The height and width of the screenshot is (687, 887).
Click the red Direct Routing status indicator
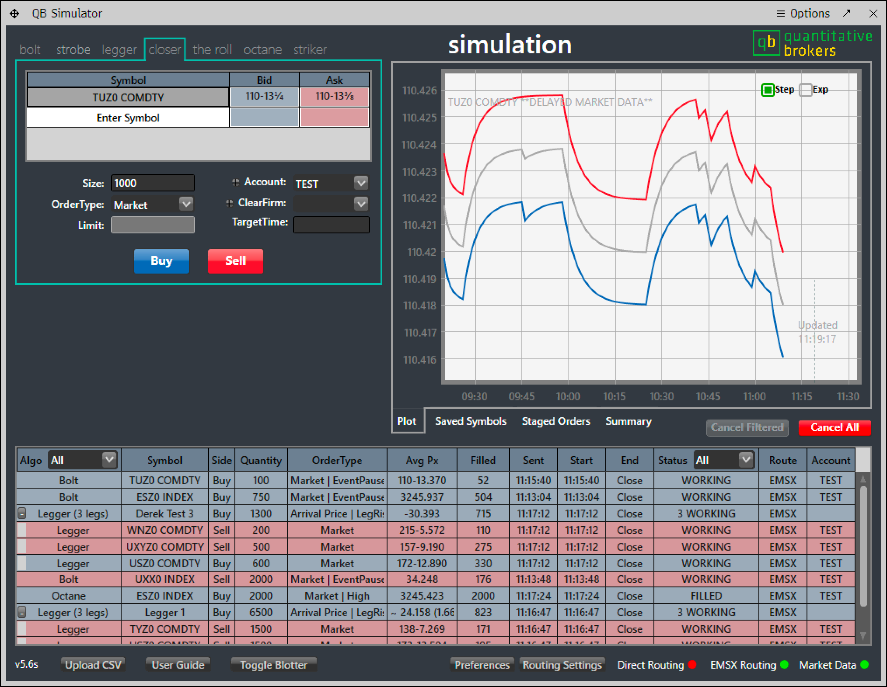[x=692, y=664]
